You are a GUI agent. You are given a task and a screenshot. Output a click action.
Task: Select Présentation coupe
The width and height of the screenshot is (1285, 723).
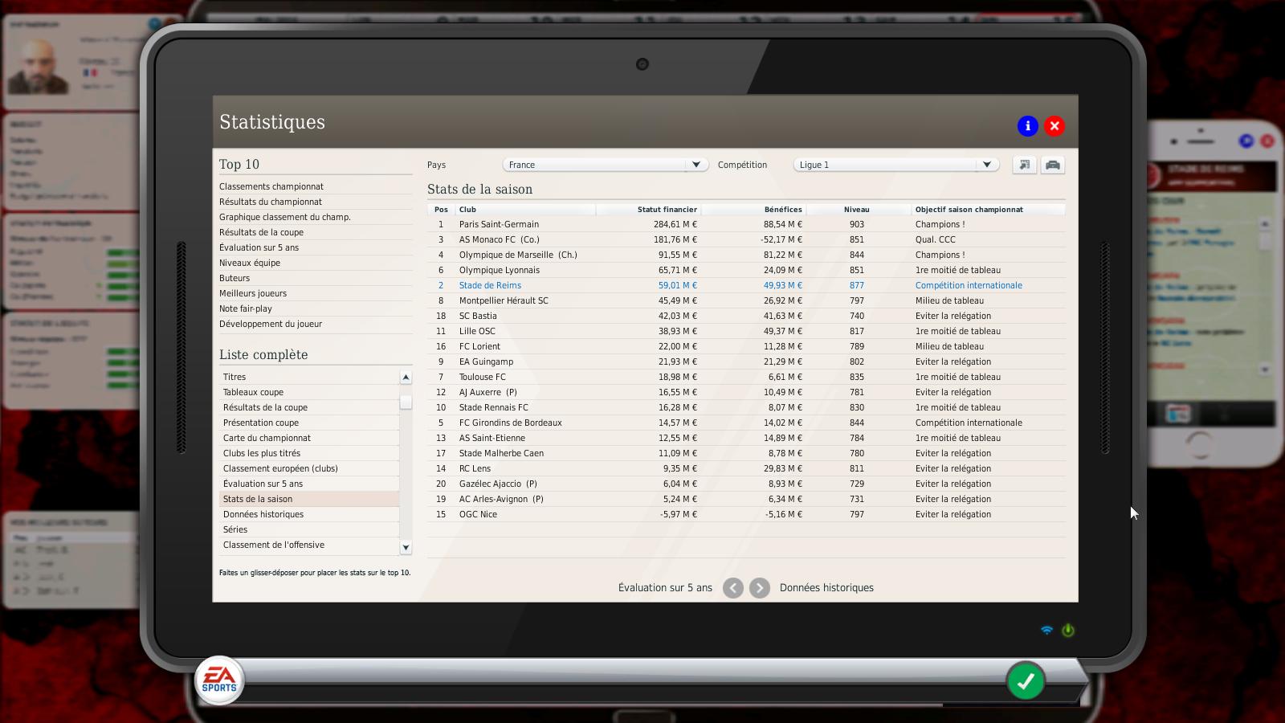pos(309,423)
